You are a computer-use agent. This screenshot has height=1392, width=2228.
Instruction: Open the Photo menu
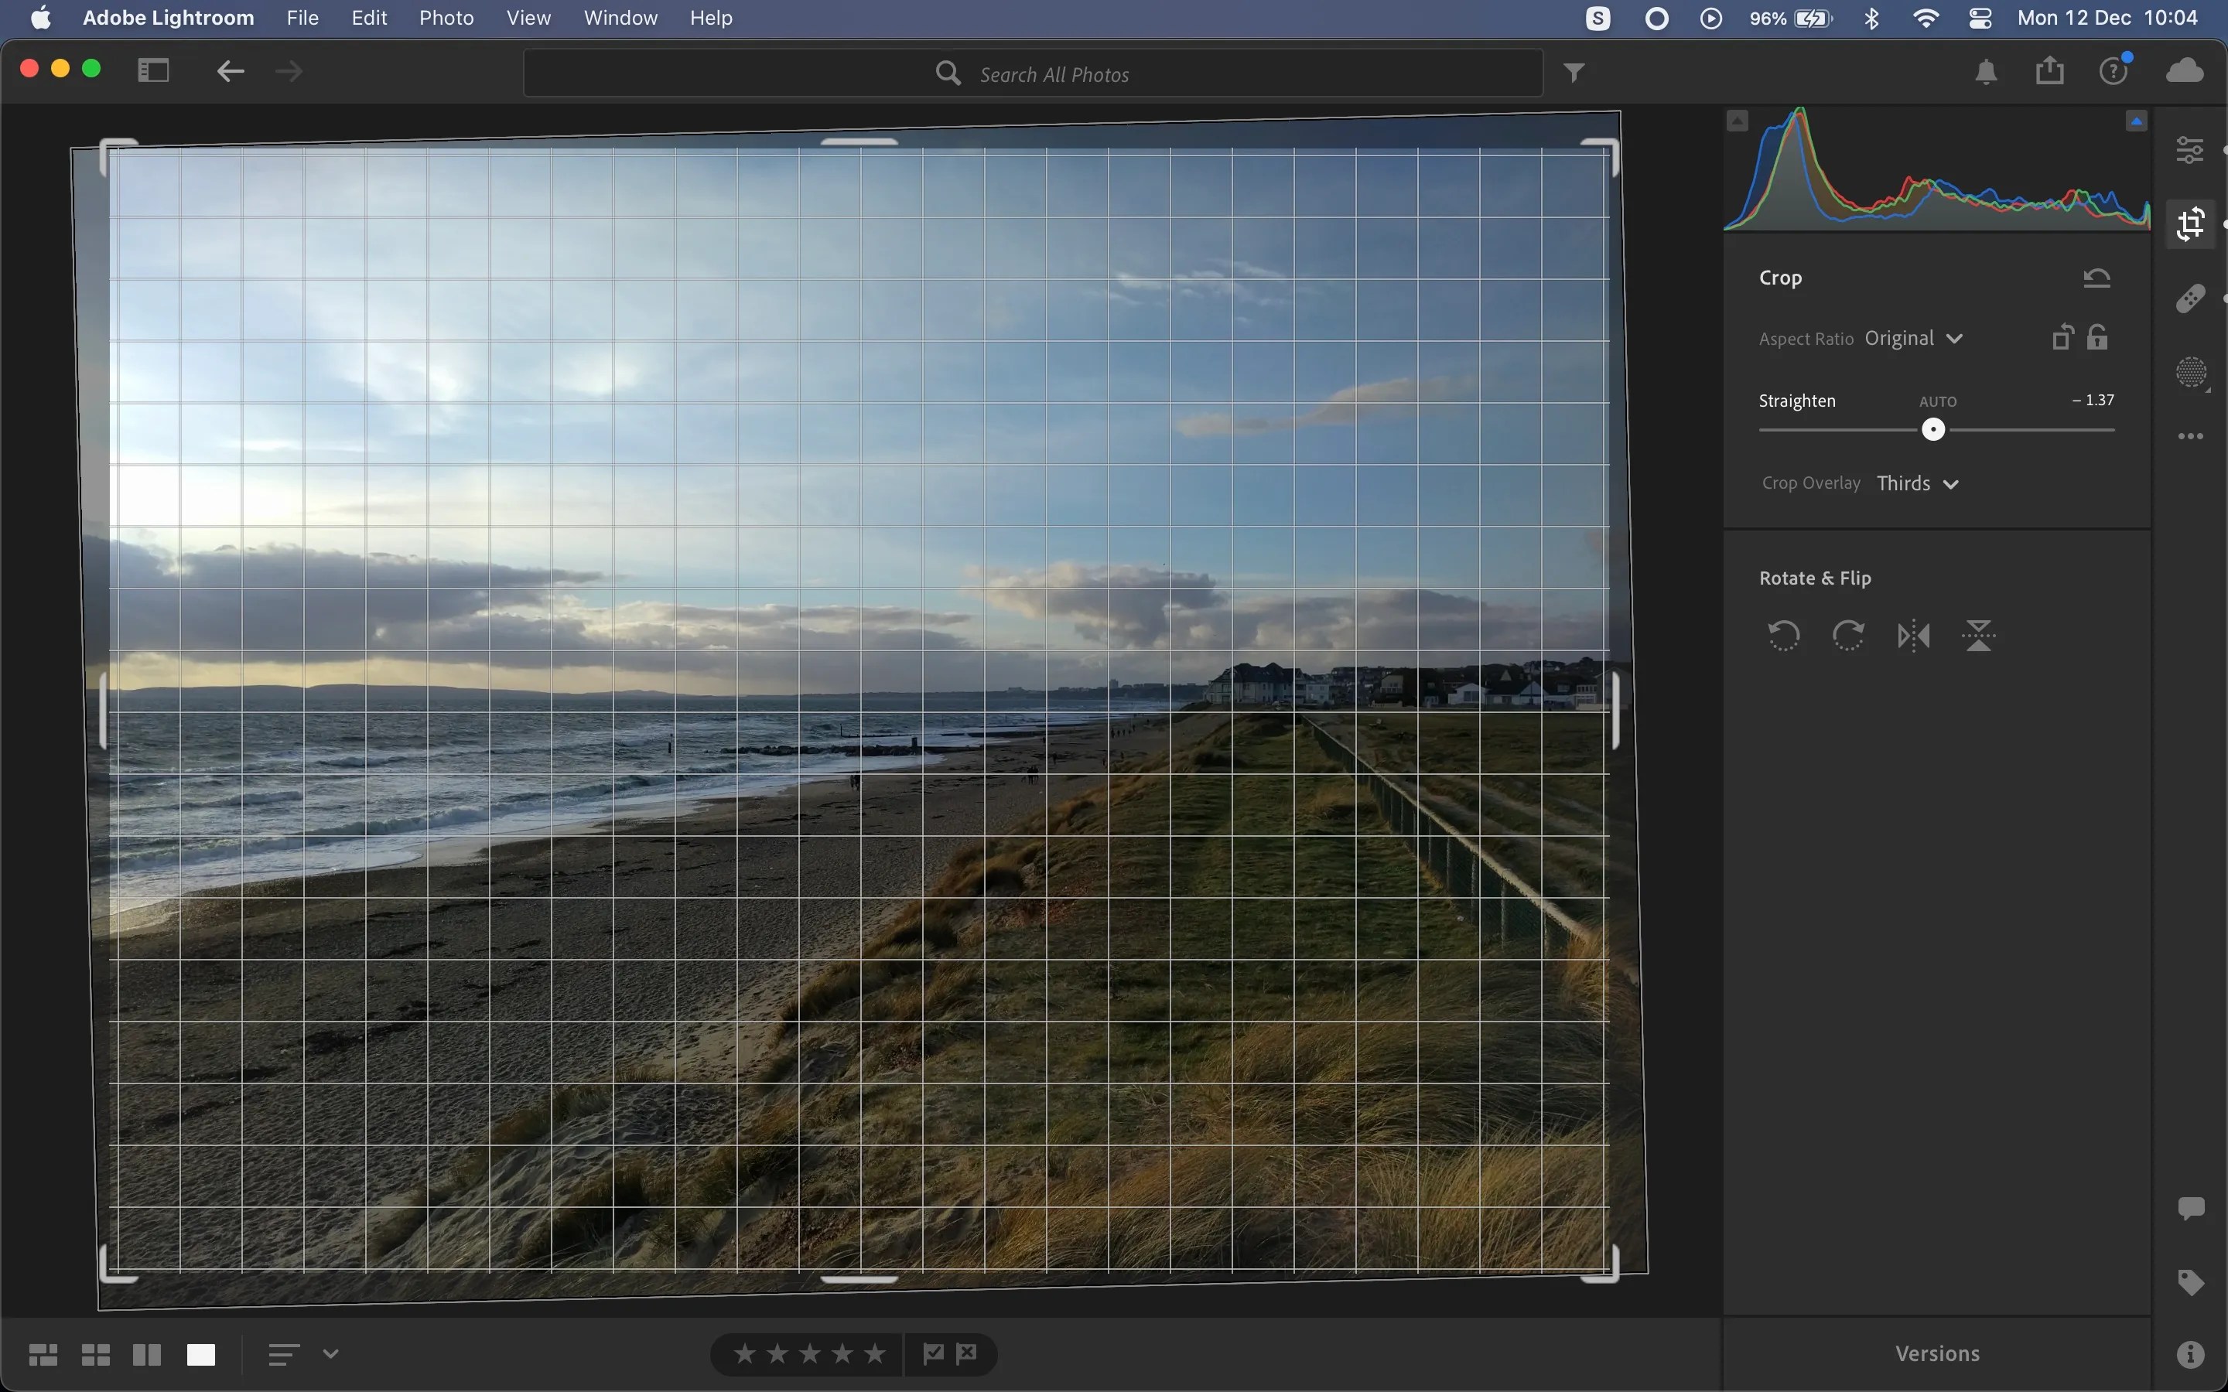(x=446, y=18)
